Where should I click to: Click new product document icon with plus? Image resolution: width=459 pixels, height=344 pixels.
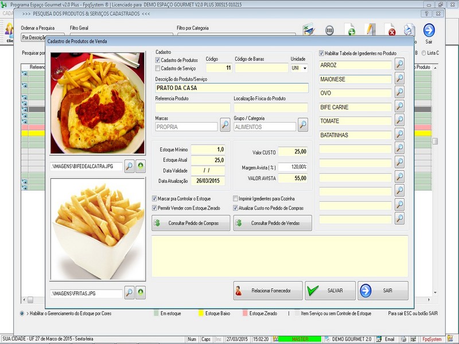350,30
